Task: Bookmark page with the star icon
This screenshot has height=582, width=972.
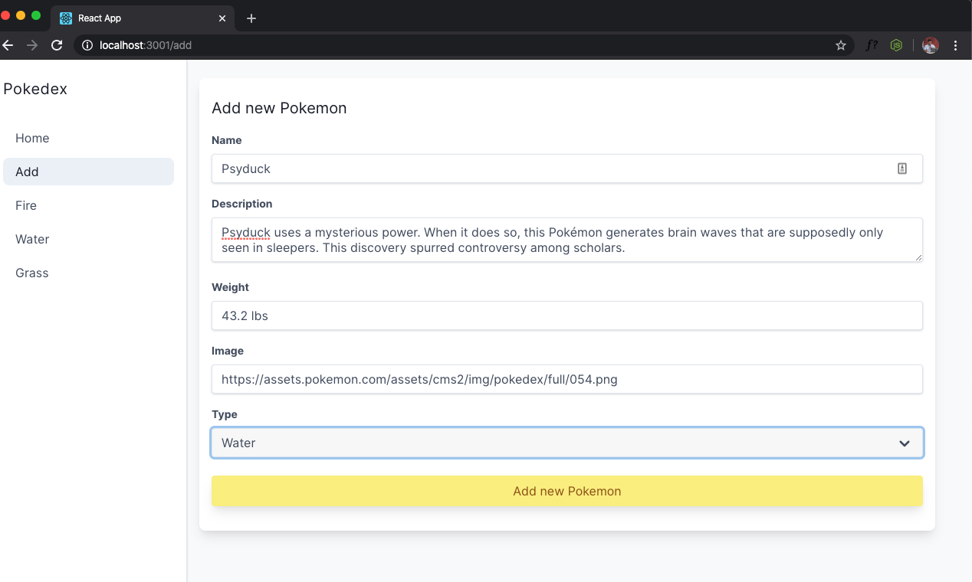Action: tap(841, 45)
